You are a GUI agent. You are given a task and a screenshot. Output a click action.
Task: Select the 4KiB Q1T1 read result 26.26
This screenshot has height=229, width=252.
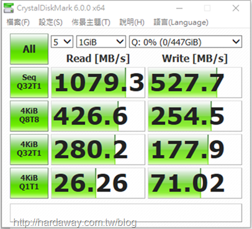pyautogui.click(x=98, y=183)
